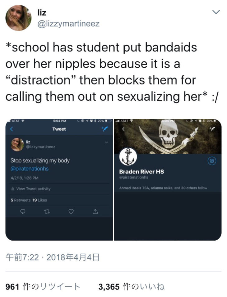This screenshot has height=297, width=227.
Task: Open the @piratenationhs mention link
Action: 30,169
